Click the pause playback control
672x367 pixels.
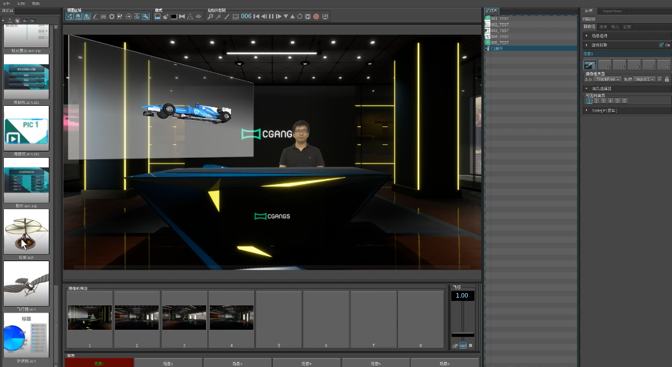click(271, 16)
